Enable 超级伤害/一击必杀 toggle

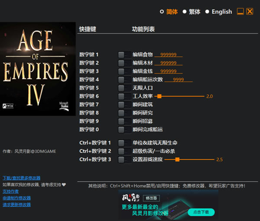click(x=124, y=151)
